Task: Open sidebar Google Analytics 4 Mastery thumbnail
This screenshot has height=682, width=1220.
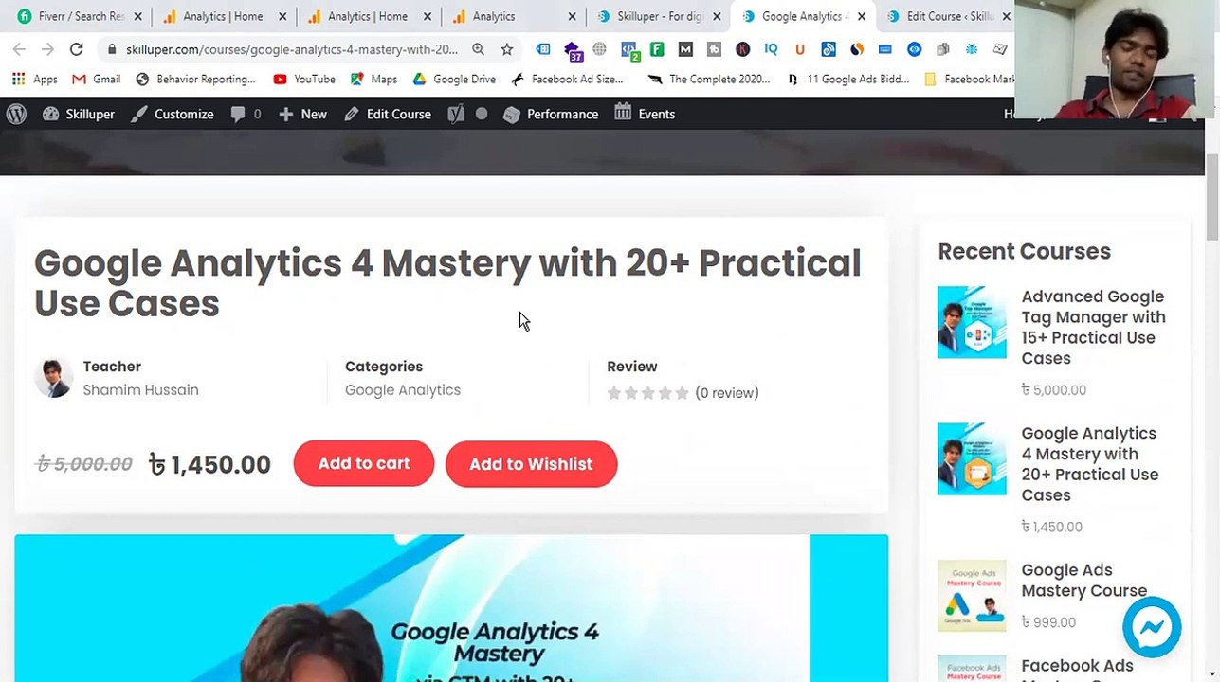Action: coord(972,458)
